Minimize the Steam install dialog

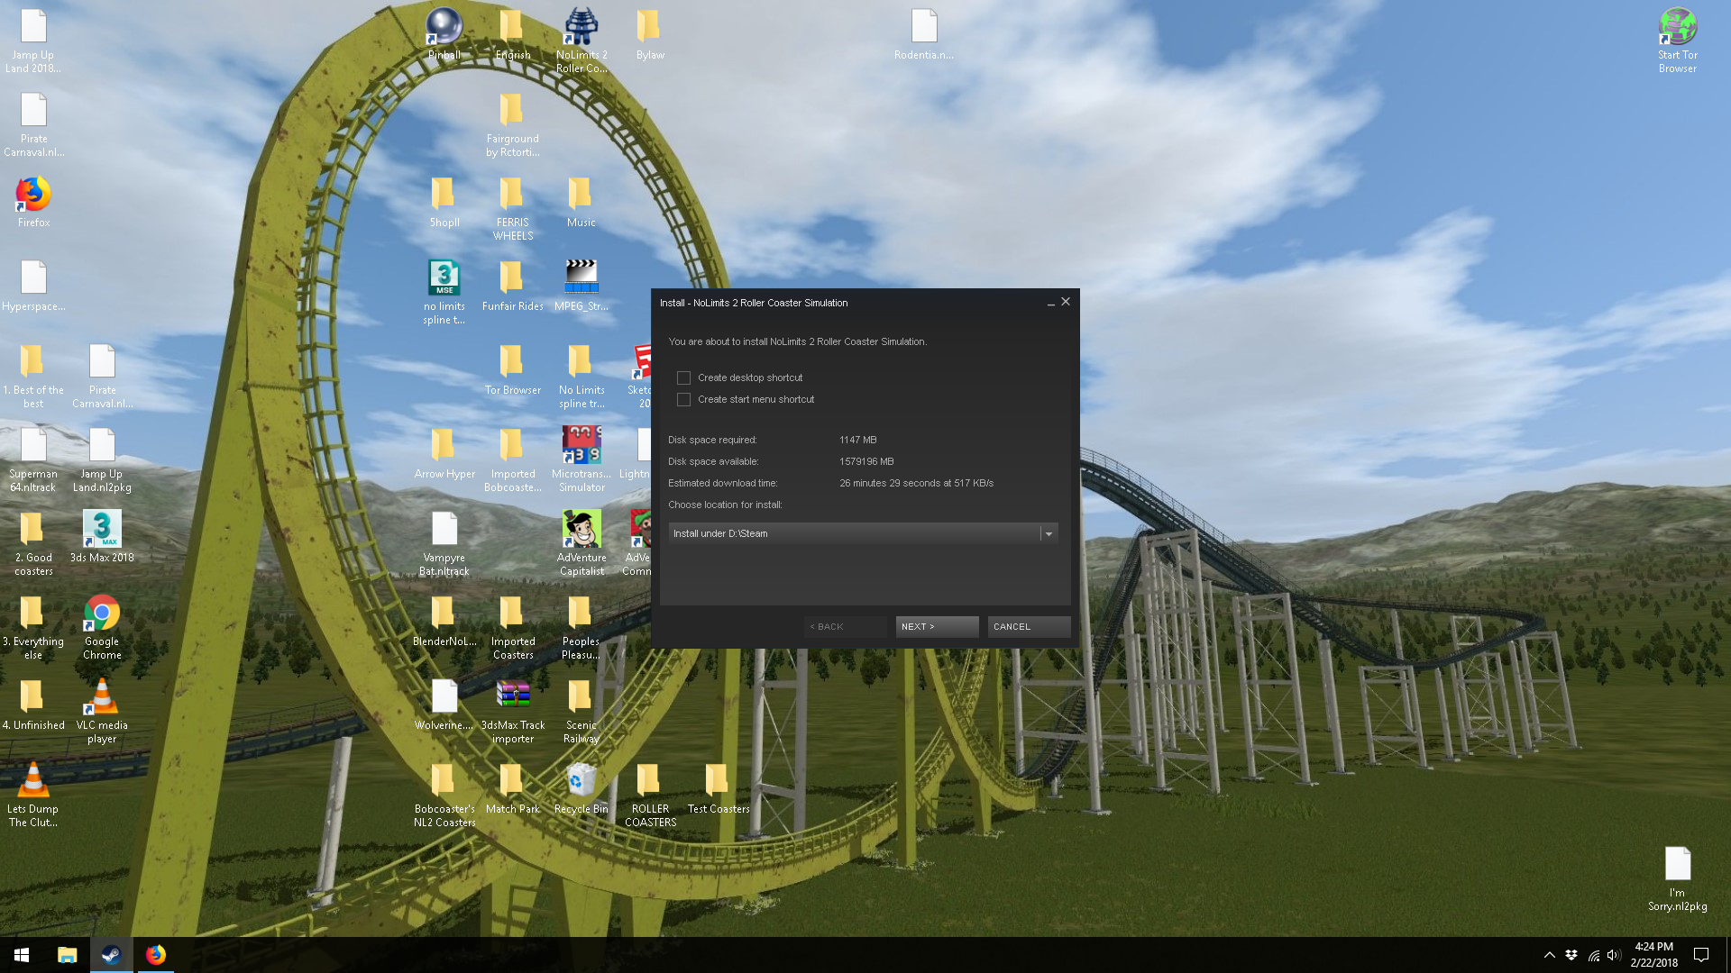(x=1050, y=304)
